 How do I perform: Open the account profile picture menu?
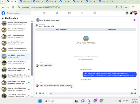coord(136,13)
